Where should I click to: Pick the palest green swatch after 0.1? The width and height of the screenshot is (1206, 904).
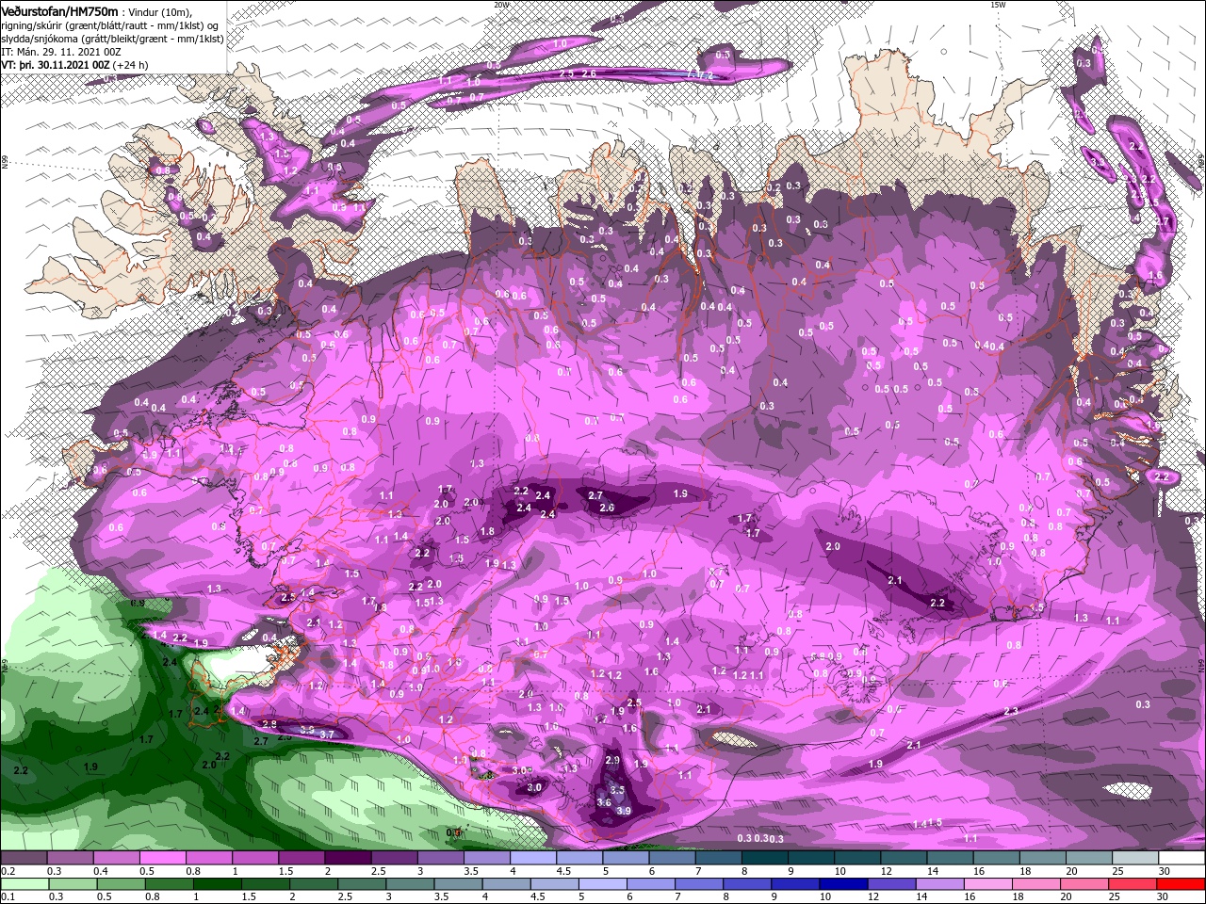(24, 884)
